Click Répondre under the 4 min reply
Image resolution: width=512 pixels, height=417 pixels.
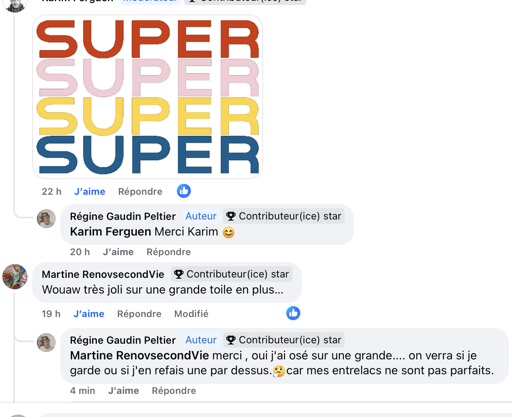[174, 391]
